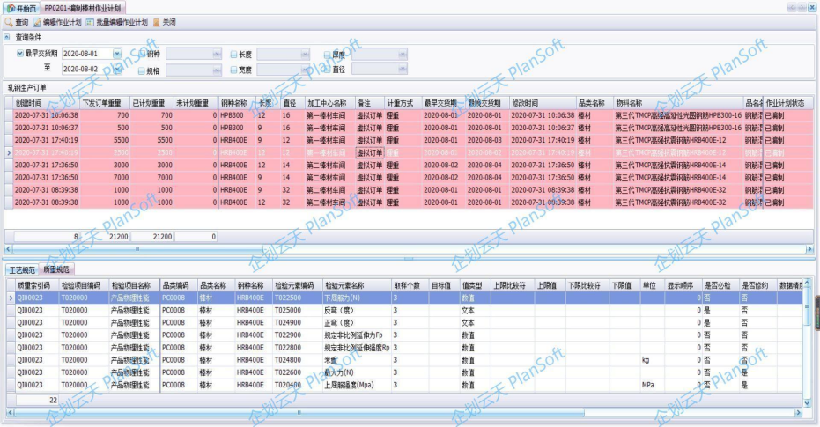
Task: Open the 规格 combo box
Action: 217,70
